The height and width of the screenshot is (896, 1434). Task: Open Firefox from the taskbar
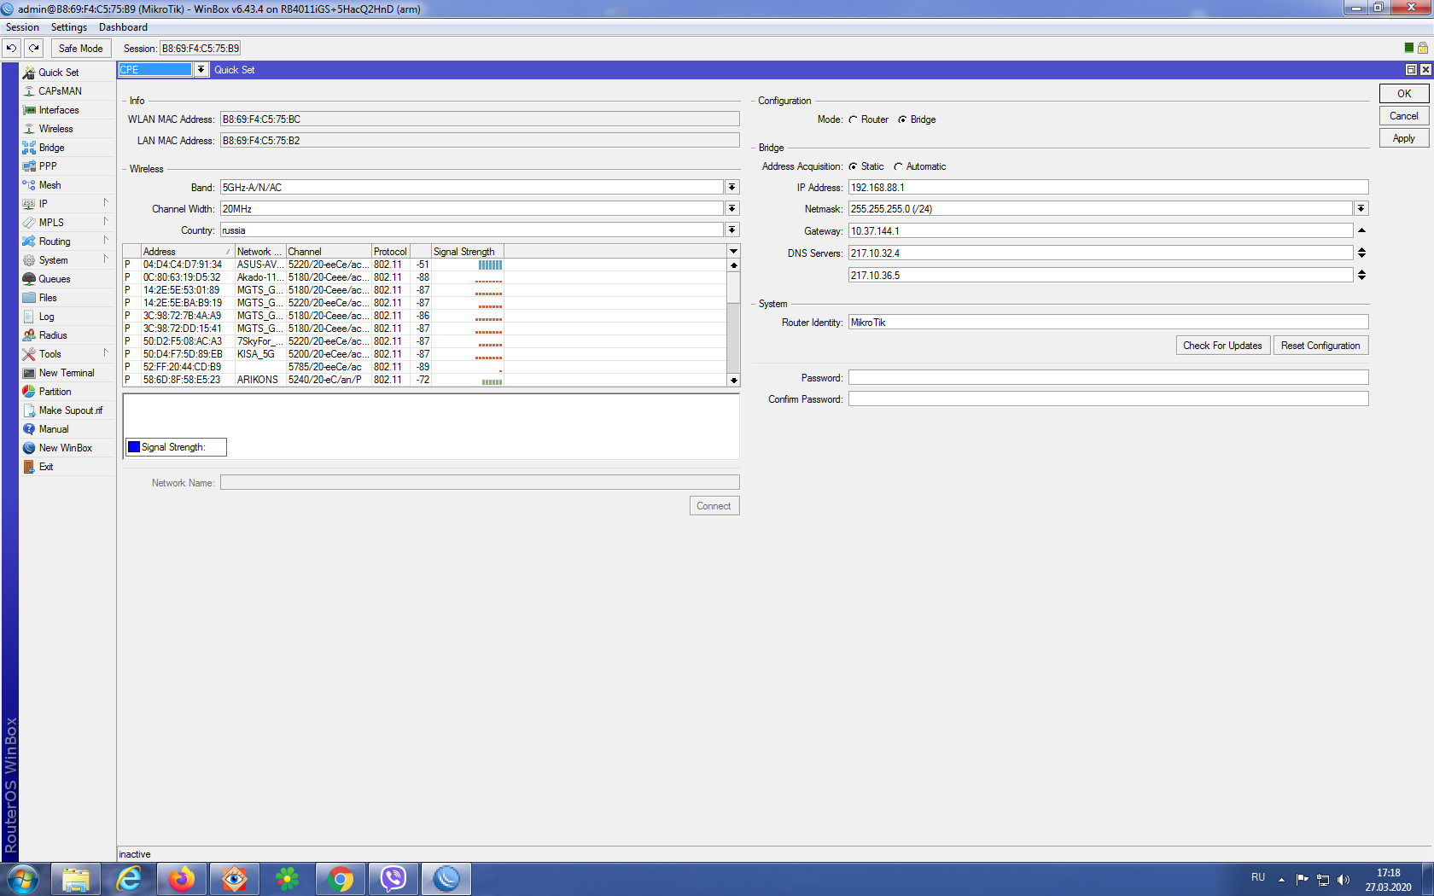coord(182,879)
